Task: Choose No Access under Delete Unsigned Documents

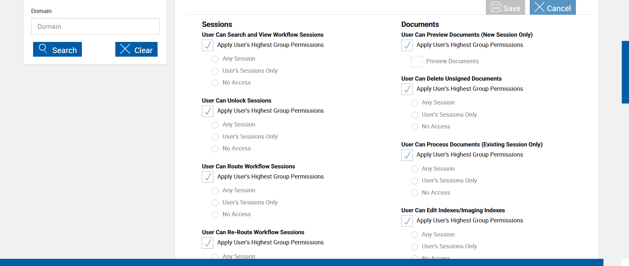Action: pos(414,127)
